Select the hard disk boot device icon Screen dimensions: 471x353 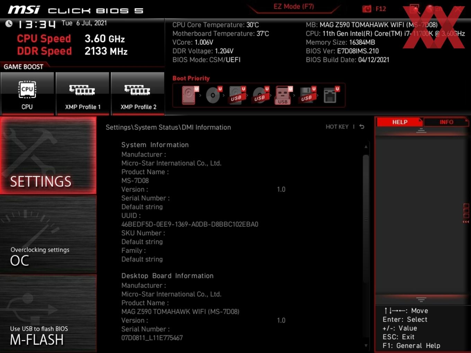click(x=190, y=95)
